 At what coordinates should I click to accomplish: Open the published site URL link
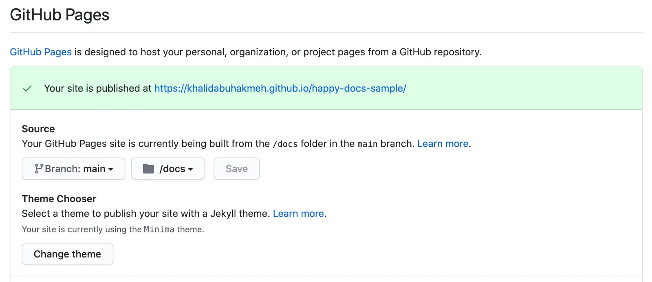pyautogui.click(x=280, y=88)
